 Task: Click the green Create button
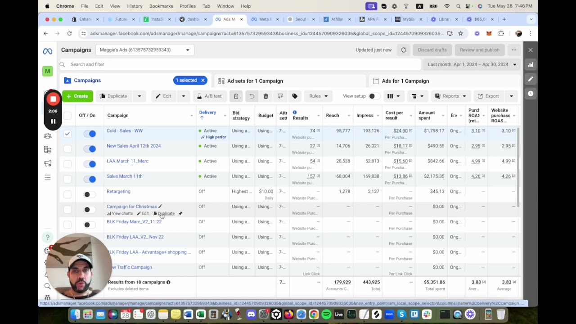pos(77,96)
